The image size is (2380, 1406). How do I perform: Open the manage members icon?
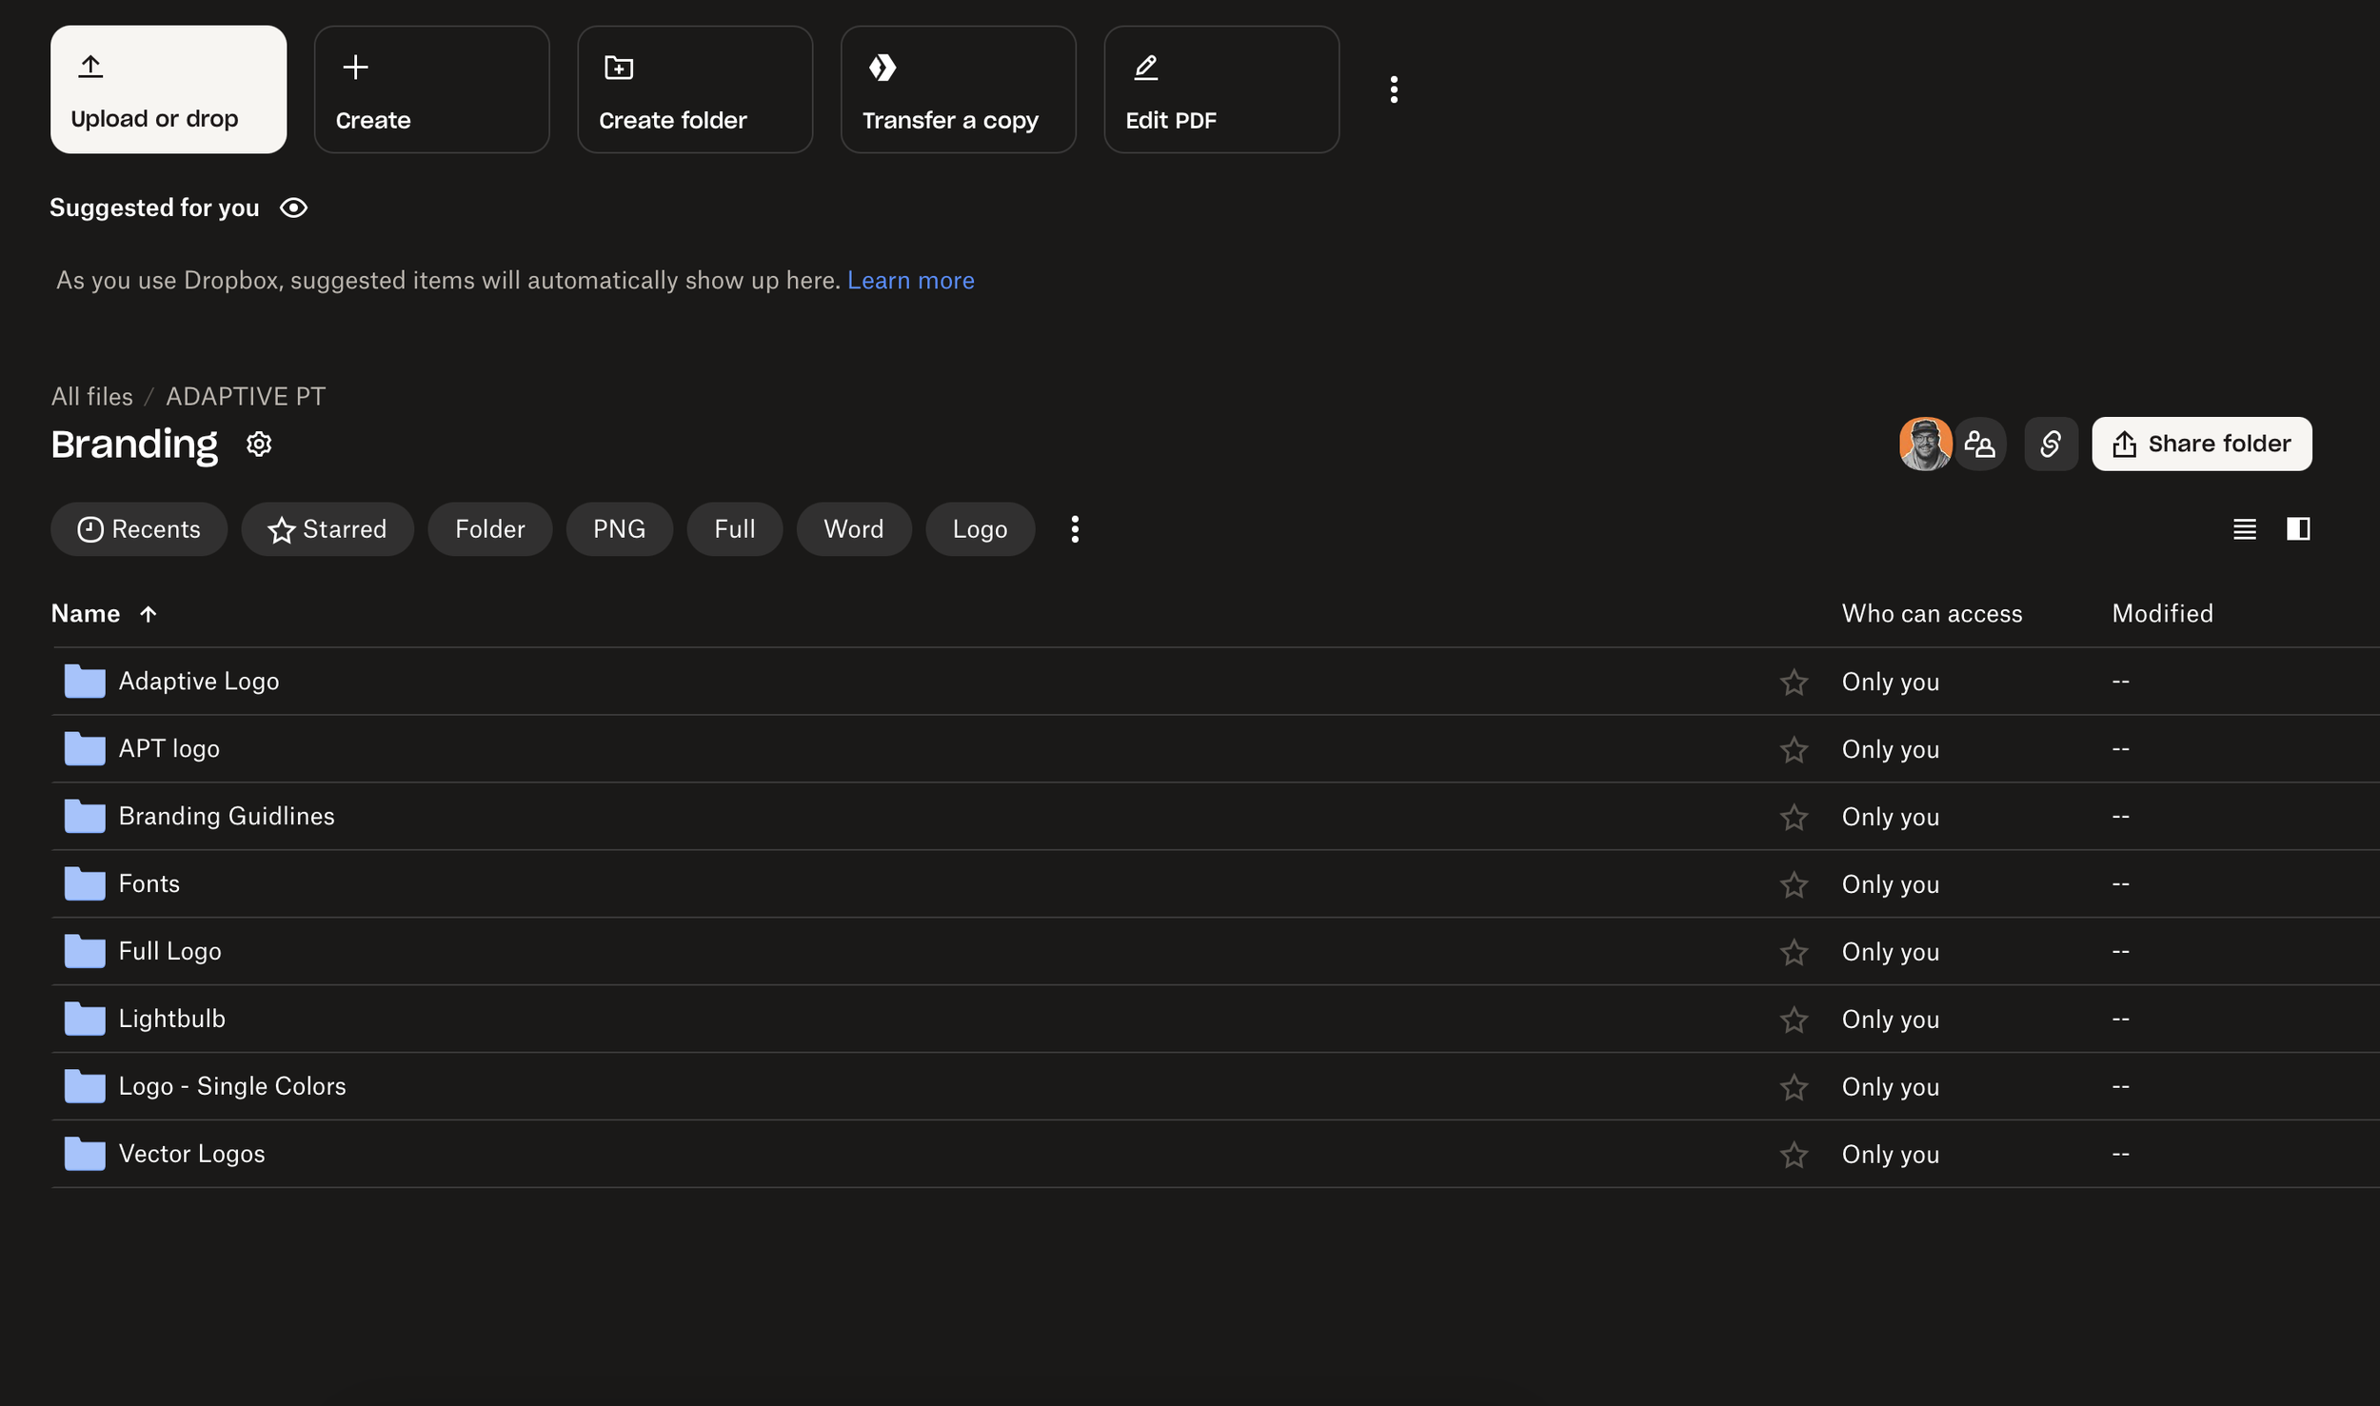(1979, 444)
